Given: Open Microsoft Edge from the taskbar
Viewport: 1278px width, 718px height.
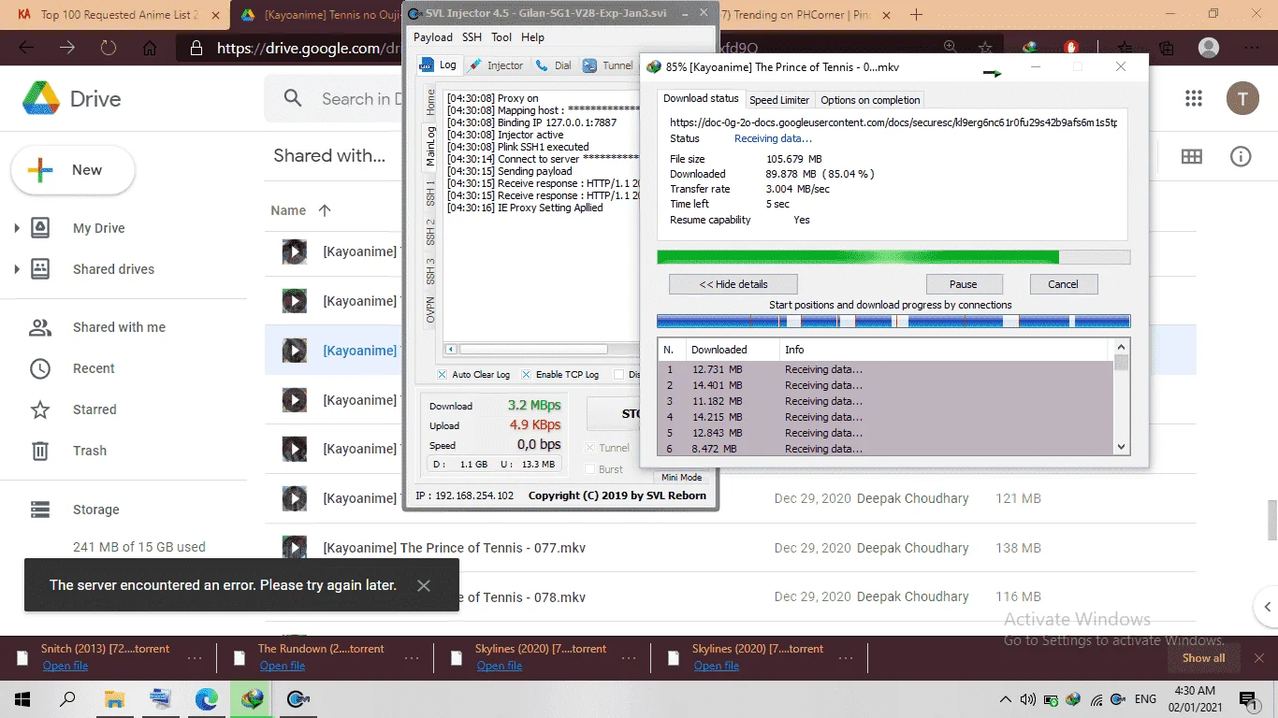Looking at the screenshot, I should click(x=206, y=699).
